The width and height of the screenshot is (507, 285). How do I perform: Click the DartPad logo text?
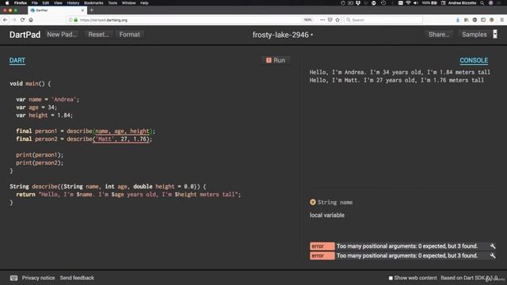tap(25, 35)
